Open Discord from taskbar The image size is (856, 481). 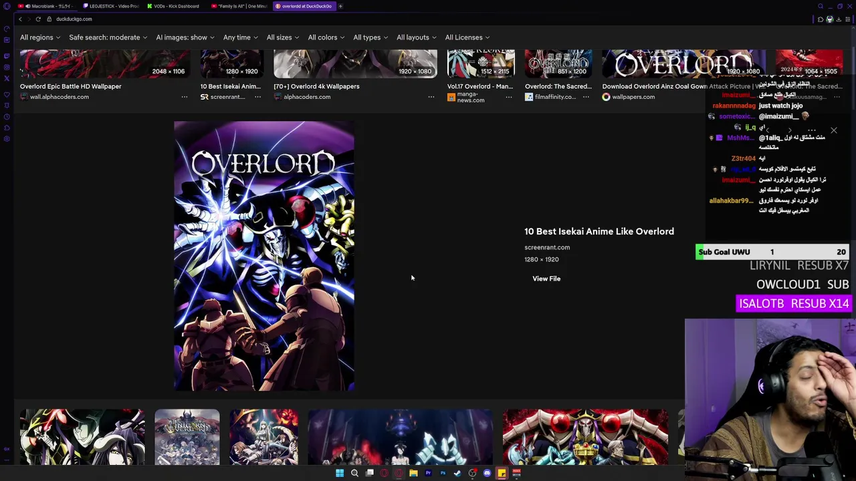pos(487,473)
